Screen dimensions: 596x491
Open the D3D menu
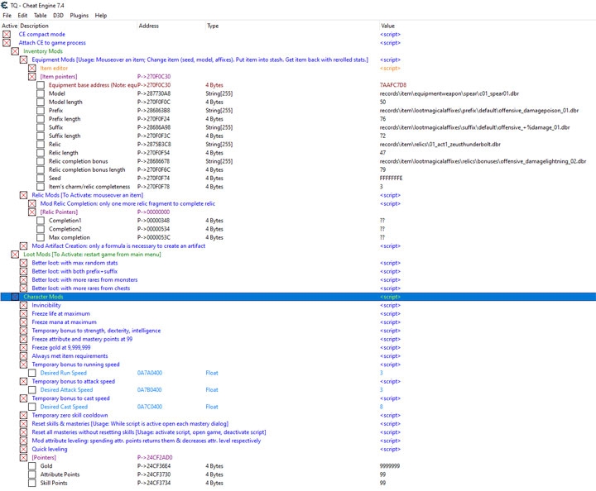tap(58, 15)
